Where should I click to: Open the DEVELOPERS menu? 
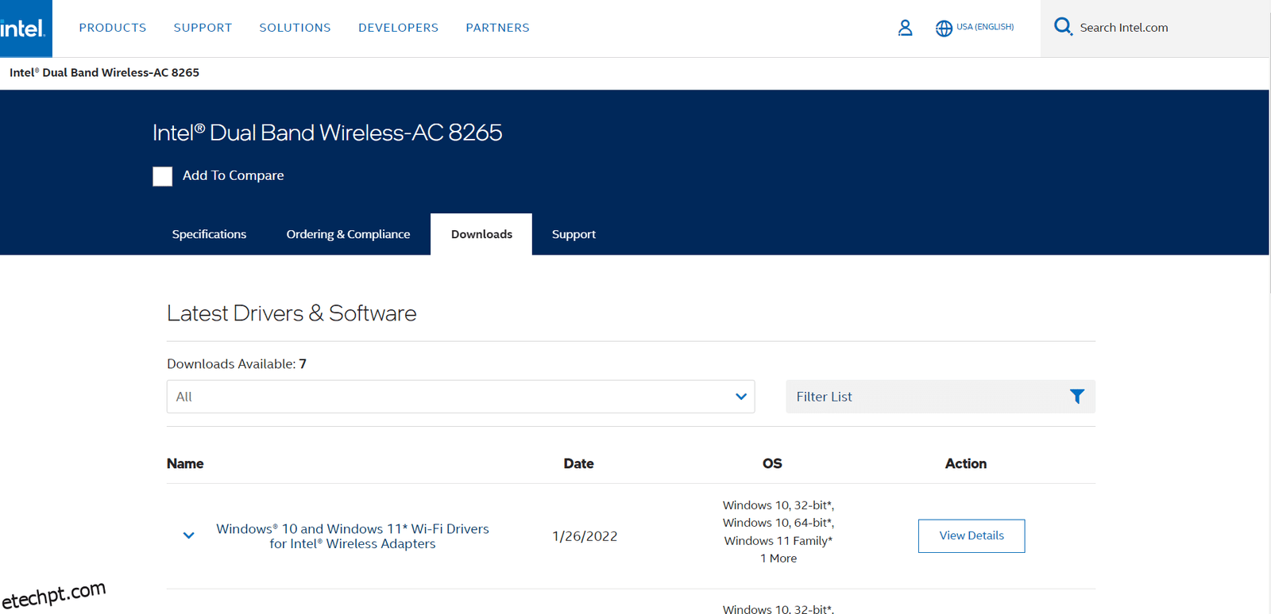pyautogui.click(x=398, y=28)
